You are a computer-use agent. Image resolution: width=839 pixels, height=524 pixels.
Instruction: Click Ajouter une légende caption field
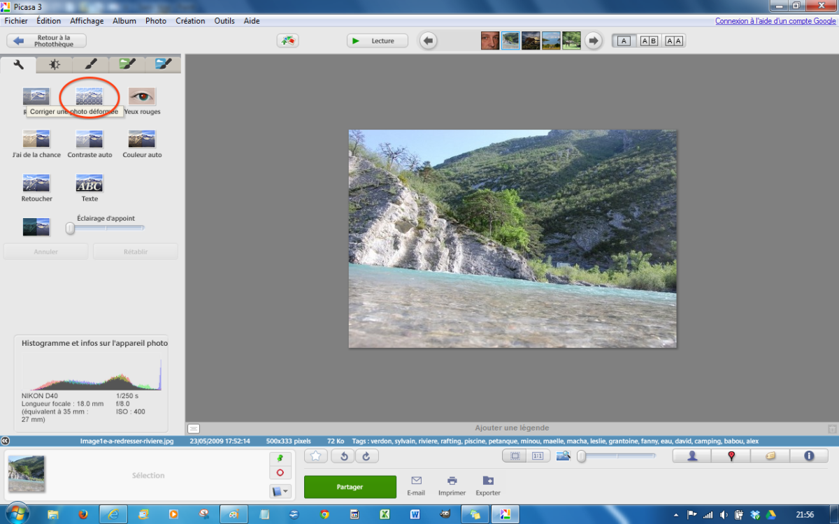512,428
